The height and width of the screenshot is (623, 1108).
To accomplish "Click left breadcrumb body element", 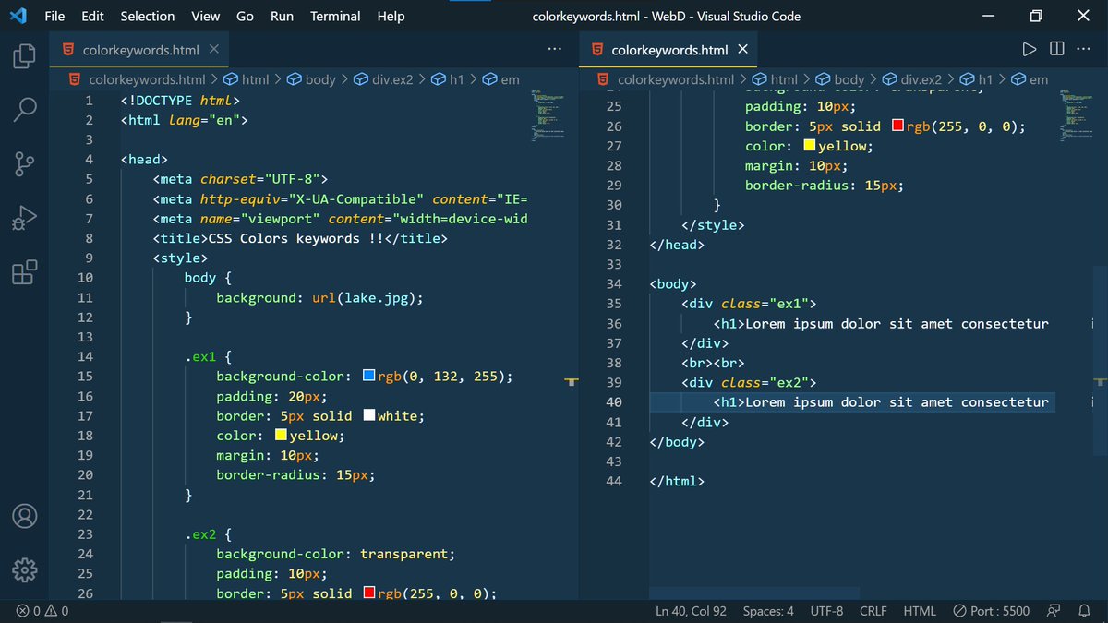I will 311,79.
